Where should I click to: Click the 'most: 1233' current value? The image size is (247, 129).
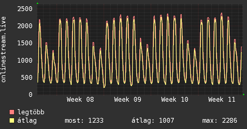point(84,121)
